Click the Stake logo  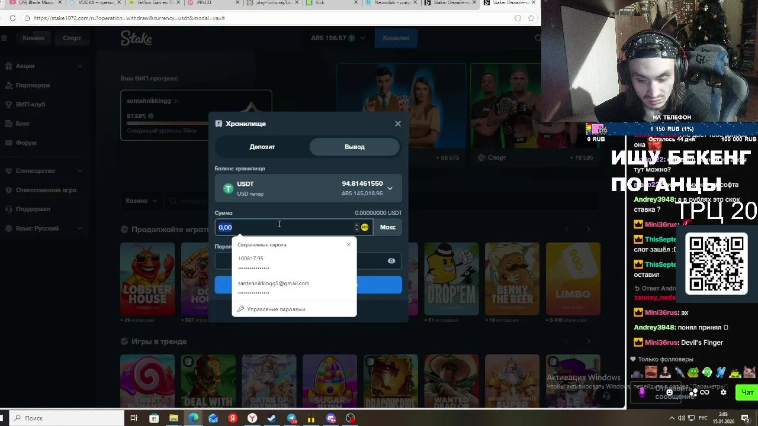tap(136, 38)
